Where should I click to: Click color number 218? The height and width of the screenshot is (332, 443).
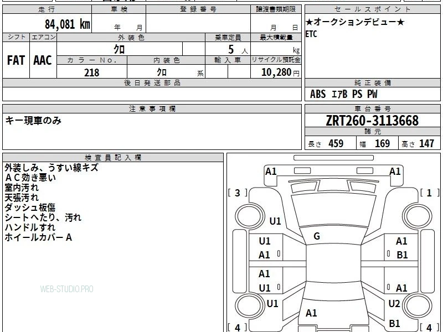tap(92, 72)
